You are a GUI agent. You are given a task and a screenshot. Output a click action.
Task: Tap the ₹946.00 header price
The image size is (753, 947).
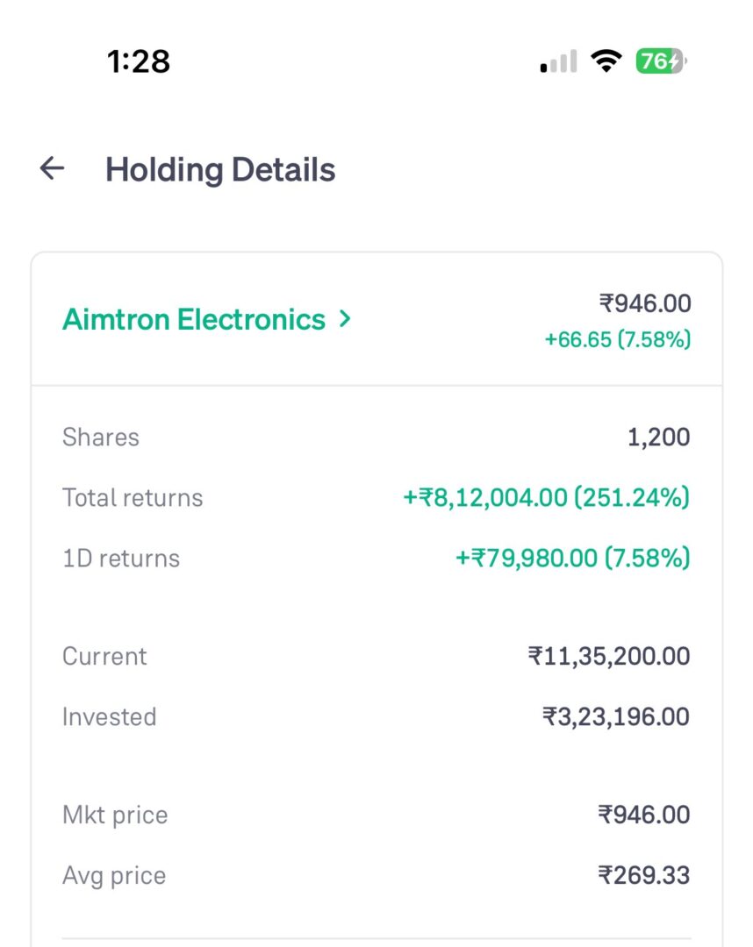645,304
